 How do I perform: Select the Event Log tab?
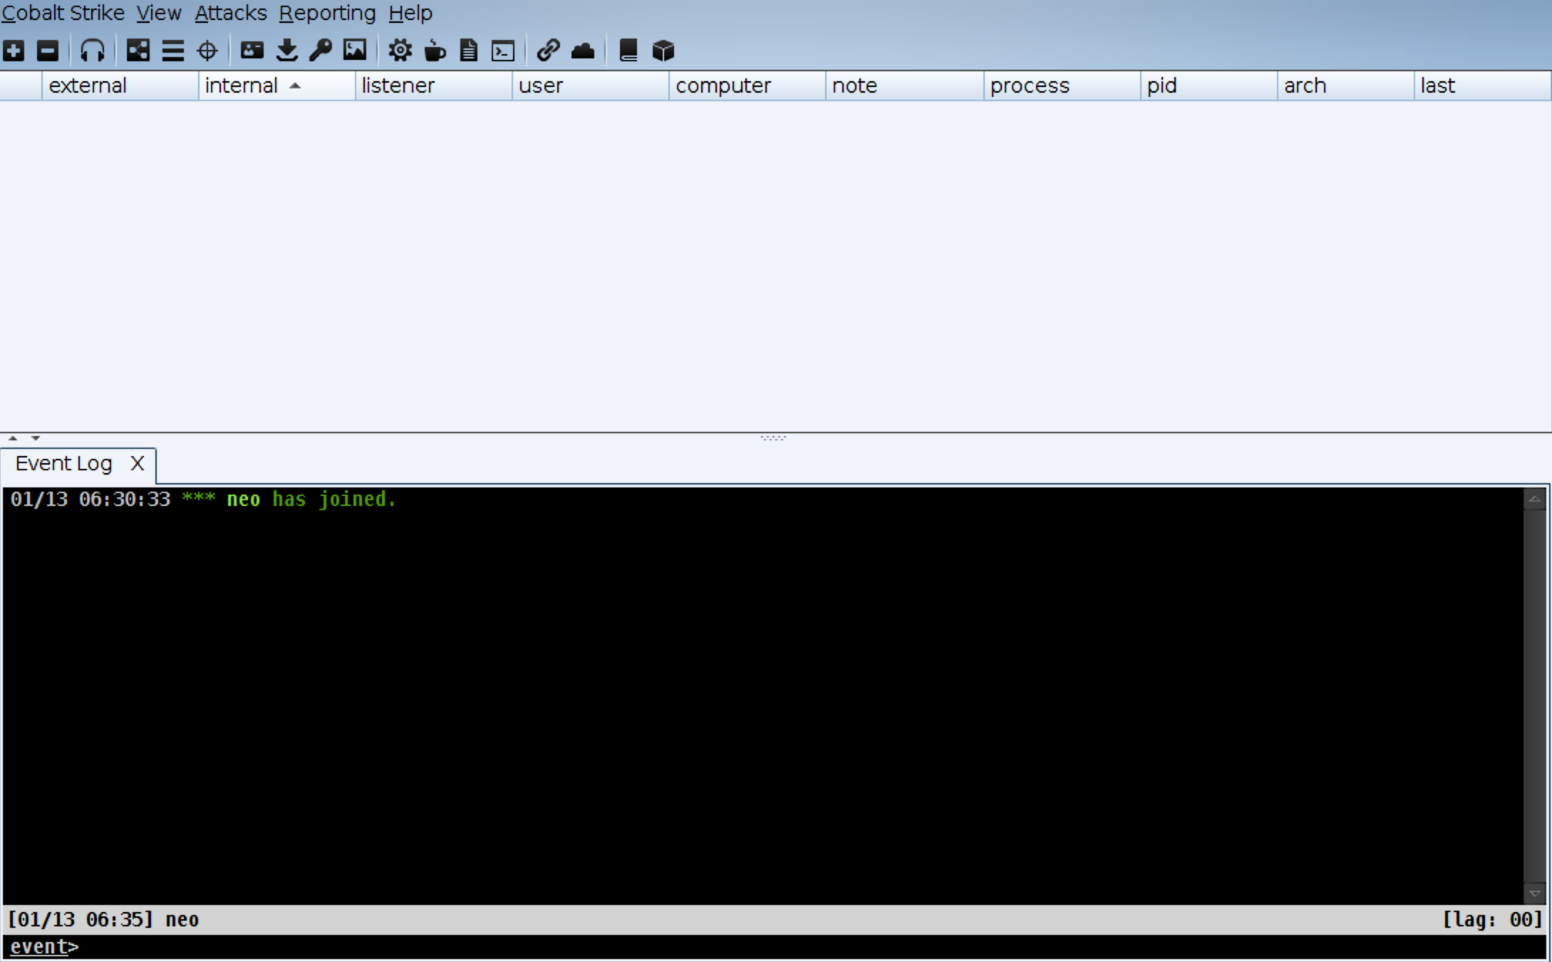pyautogui.click(x=63, y=464)
